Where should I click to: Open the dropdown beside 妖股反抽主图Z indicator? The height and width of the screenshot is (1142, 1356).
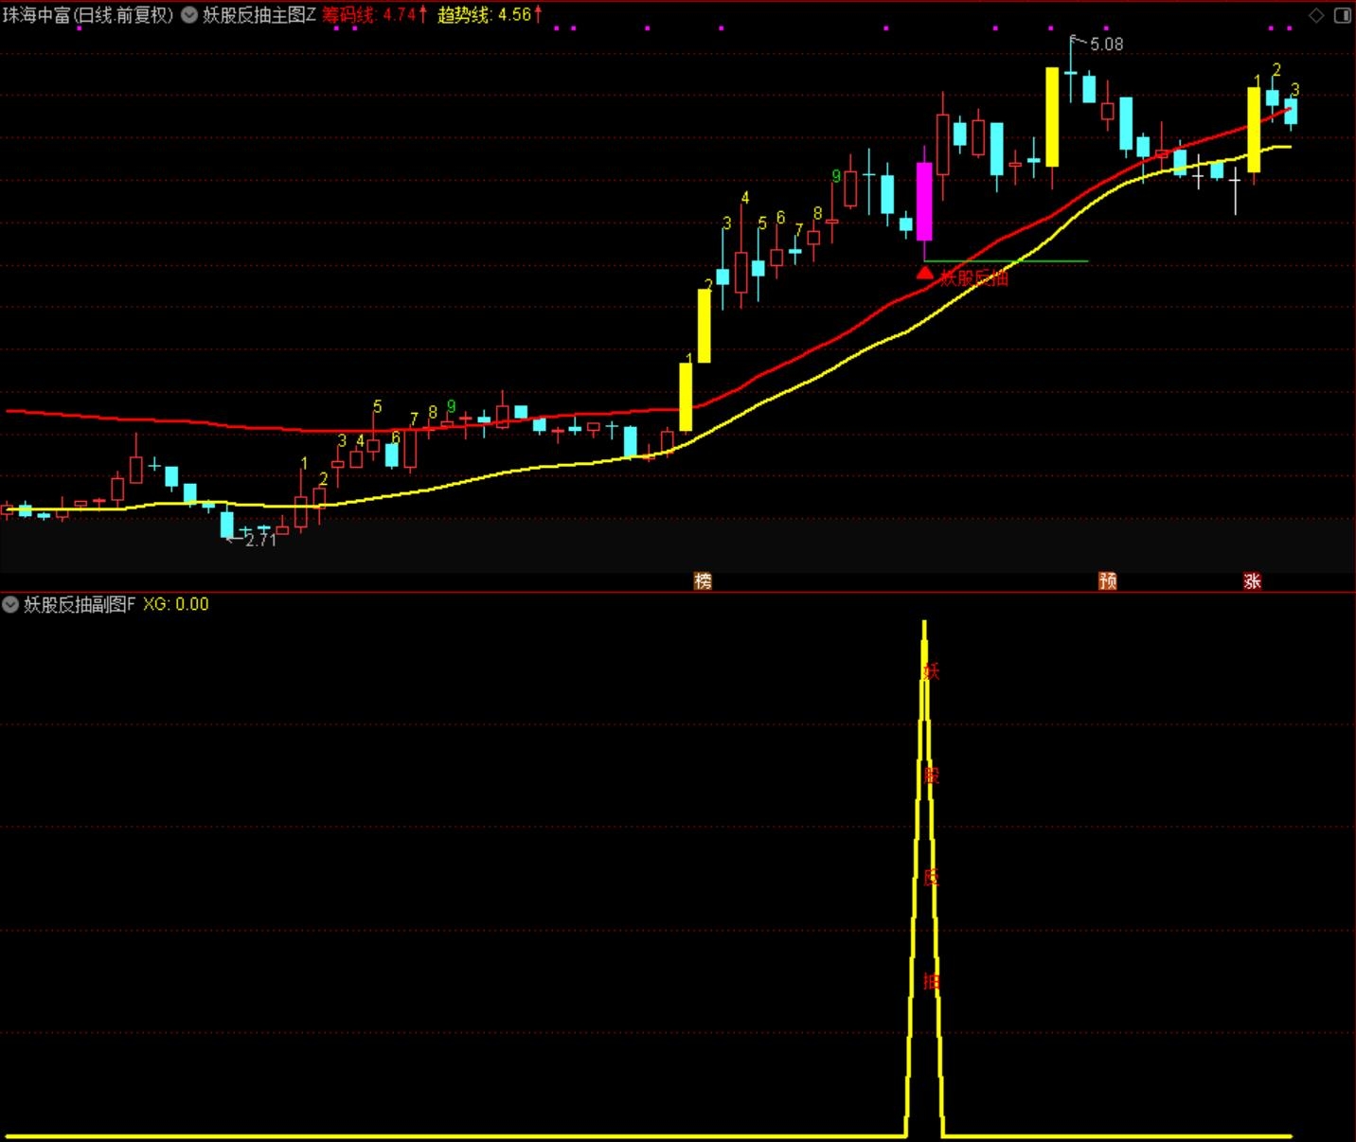(189, 15)
